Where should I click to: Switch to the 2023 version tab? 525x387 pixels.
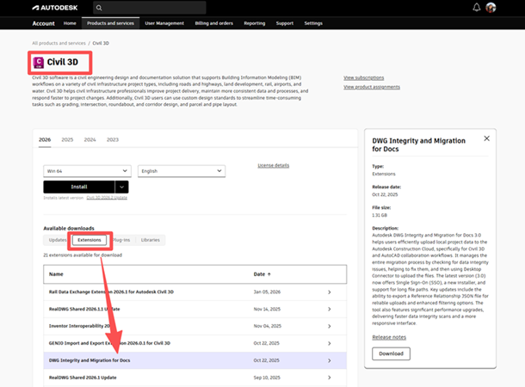pos(113,139)
